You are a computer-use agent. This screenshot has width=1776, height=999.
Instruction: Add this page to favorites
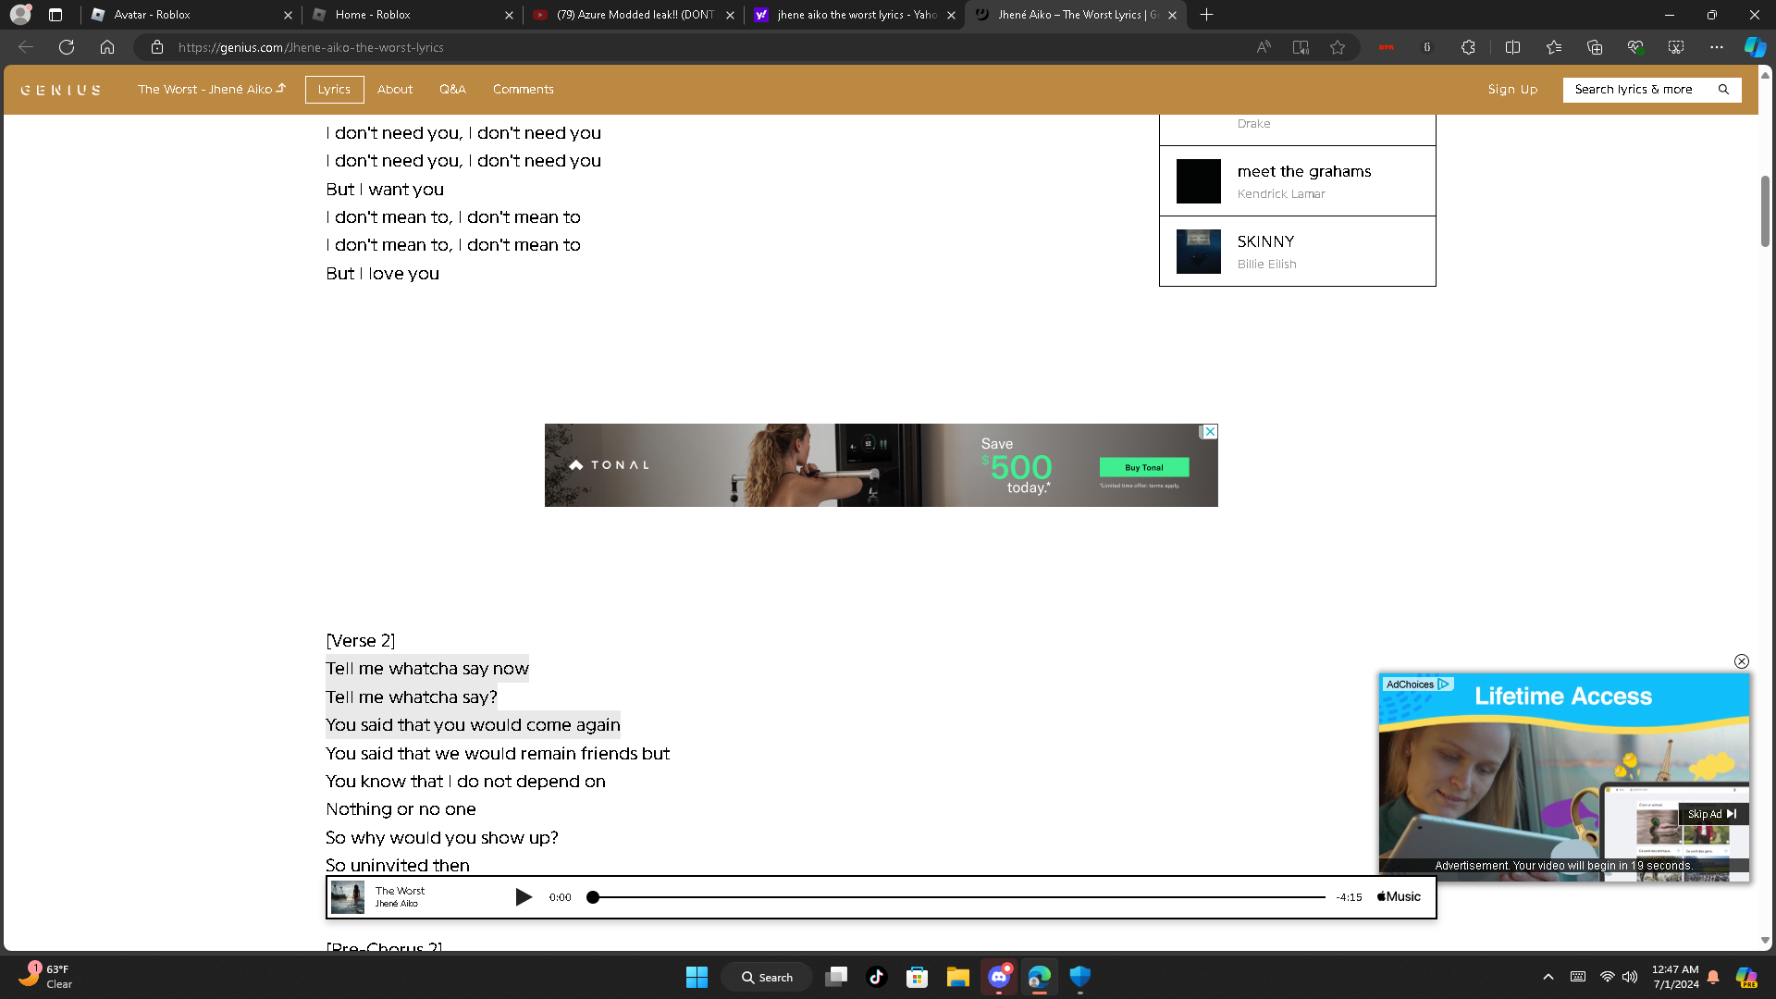[1338, 47]
